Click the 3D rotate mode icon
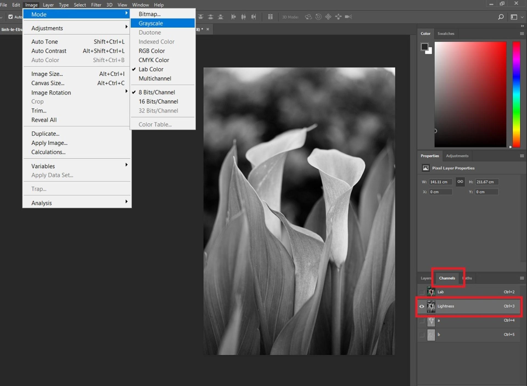This screenshot has width=527, height=386. pos(308,17)
